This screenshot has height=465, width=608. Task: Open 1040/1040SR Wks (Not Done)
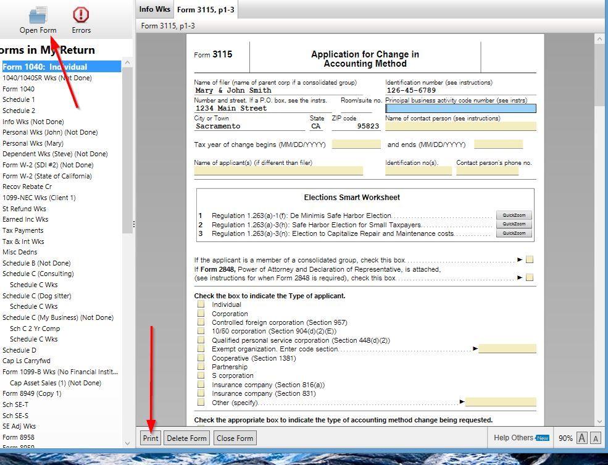(x=47, y=78)
